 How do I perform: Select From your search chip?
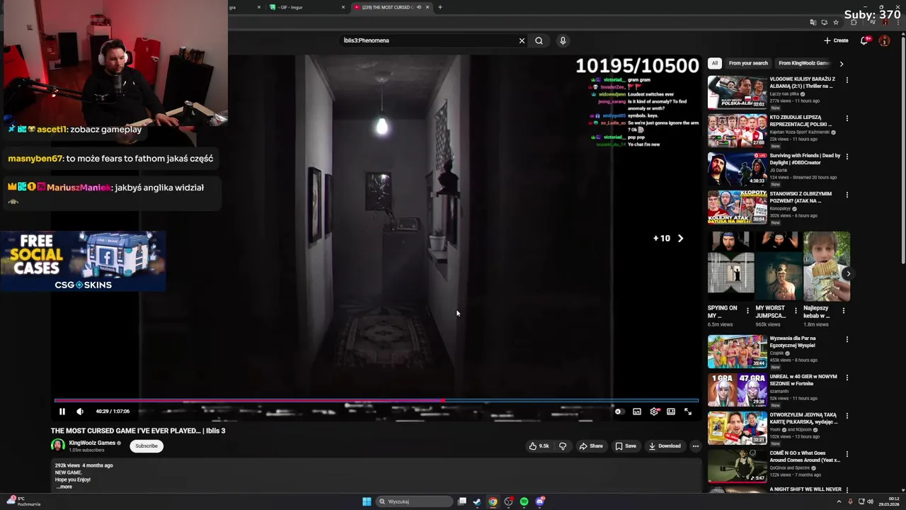point(748,63)
